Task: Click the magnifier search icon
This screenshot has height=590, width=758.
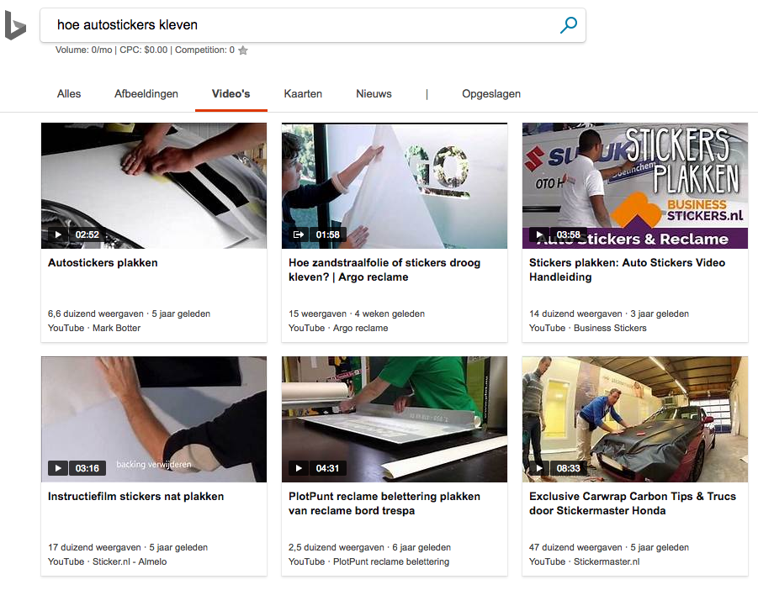Action: point(569,24)
